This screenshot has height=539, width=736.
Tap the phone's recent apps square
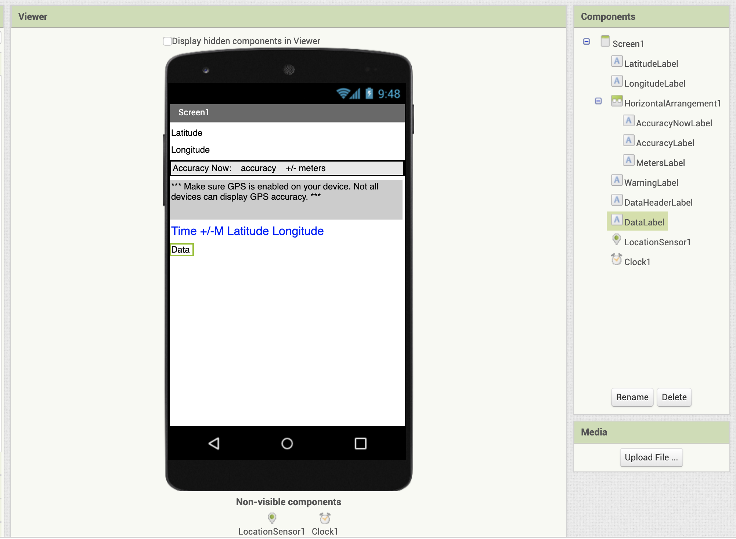(361, 444)
